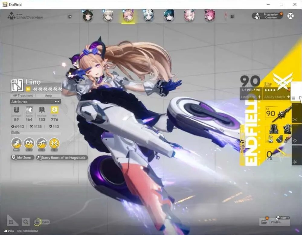Open the grid menu icon at bottom left
The width and height of the screenshot is (302, 235).
point(11,222)
